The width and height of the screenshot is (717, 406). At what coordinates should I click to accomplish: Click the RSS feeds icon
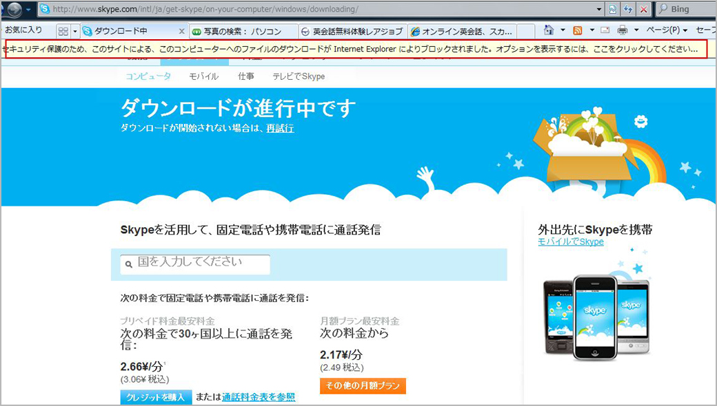578,31
